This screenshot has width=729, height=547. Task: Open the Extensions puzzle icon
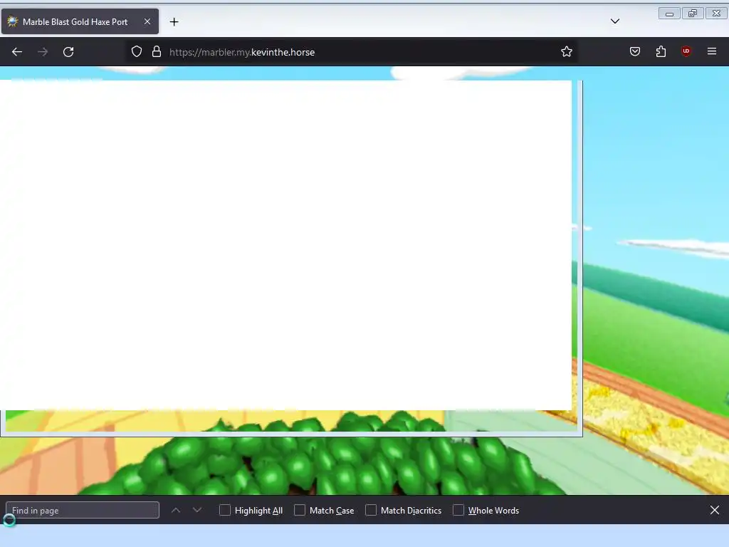pos(661,51)
